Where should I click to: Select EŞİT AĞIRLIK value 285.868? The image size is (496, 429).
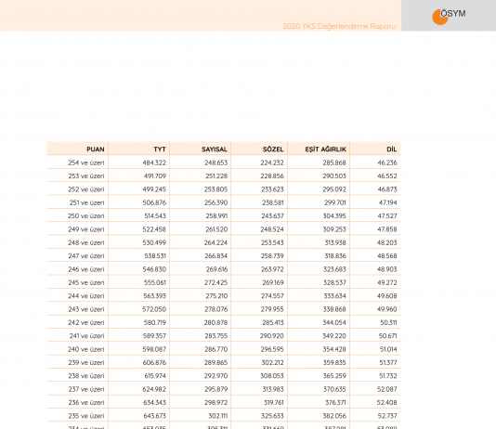click(x=334, y=162)
